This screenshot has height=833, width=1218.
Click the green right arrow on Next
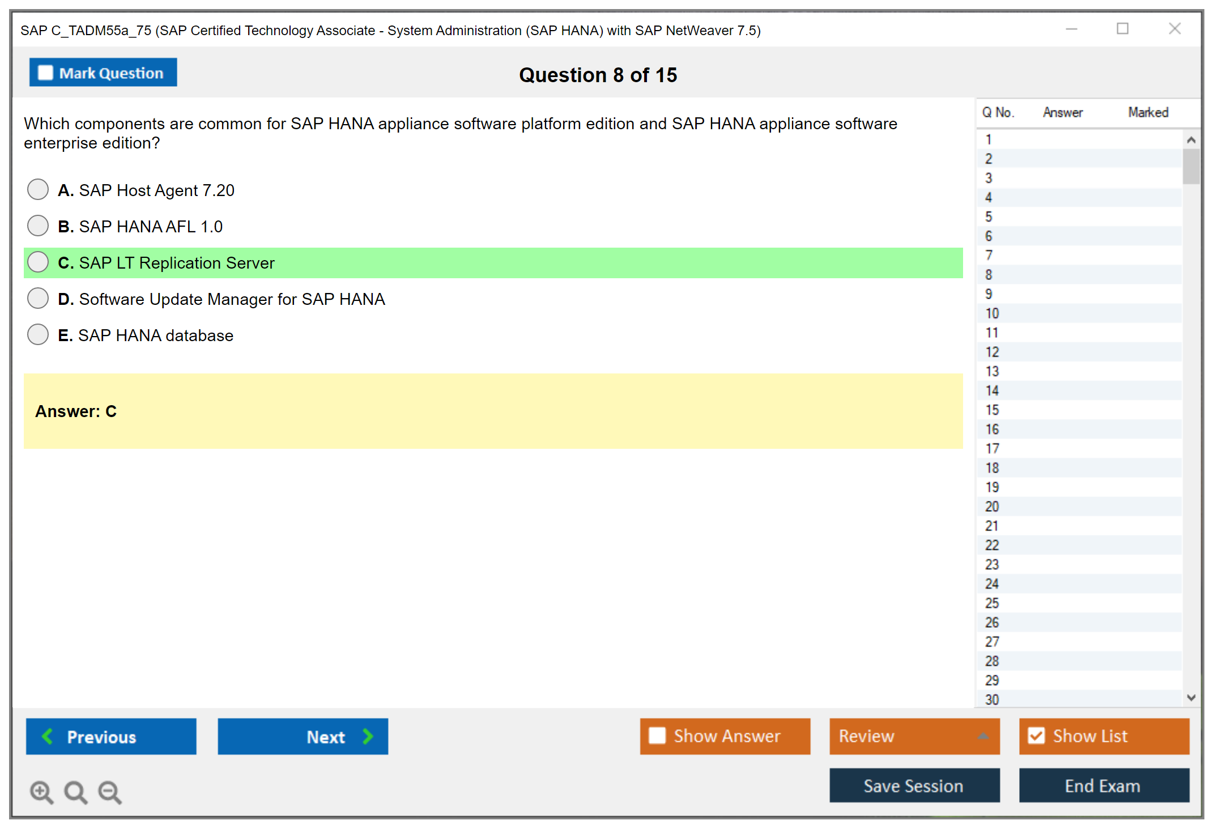[368, 736]
